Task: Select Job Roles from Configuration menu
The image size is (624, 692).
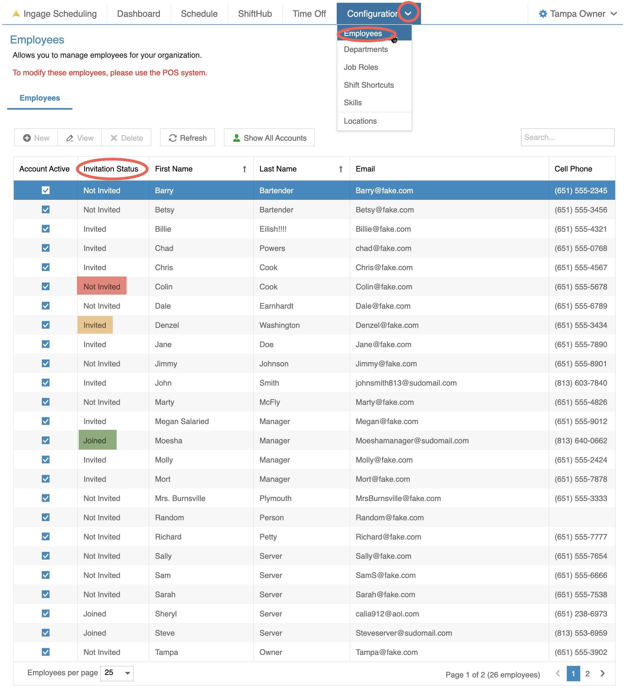Action: [x=361, y=67]
